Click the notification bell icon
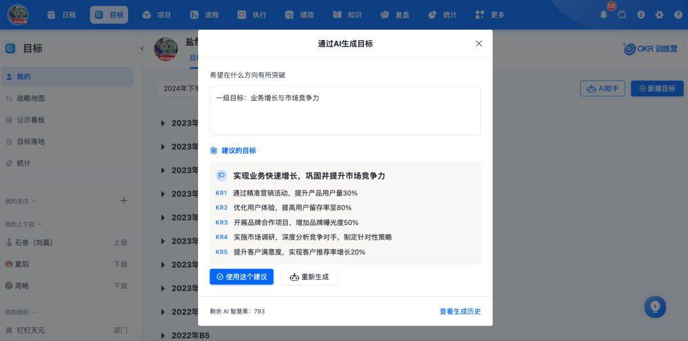 604,15
